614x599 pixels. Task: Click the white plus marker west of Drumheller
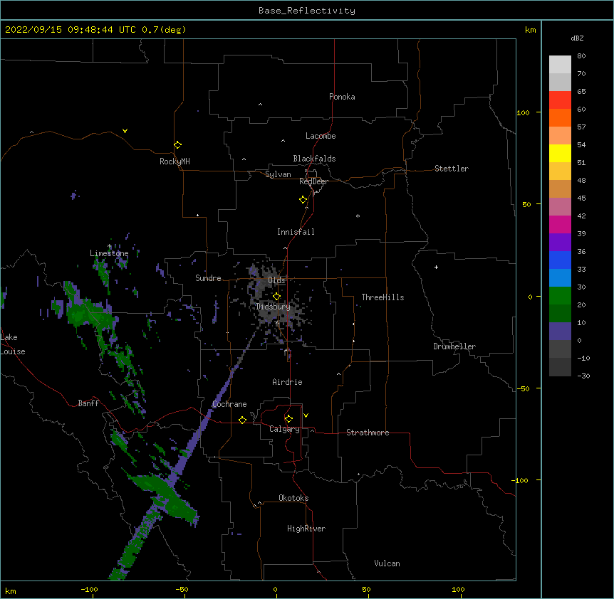click(436, 267)
